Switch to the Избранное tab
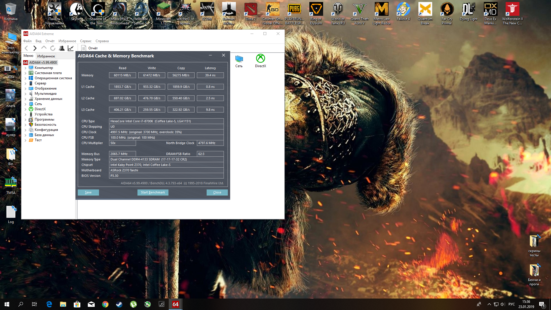This screenshot has width=551, height=310. coord(46,56)
